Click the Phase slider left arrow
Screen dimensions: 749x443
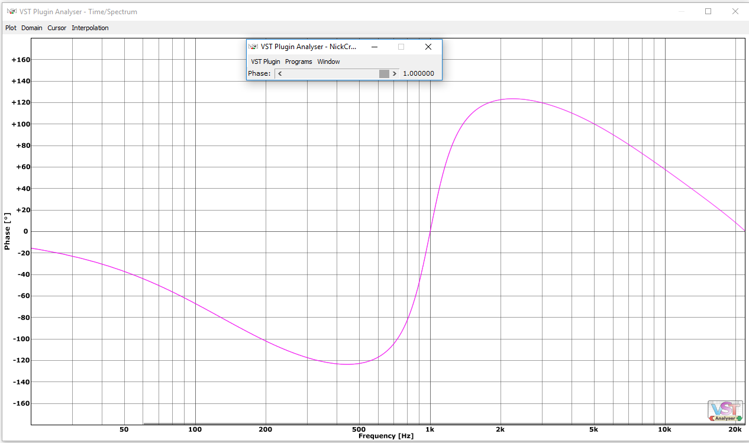click(279, 74)
